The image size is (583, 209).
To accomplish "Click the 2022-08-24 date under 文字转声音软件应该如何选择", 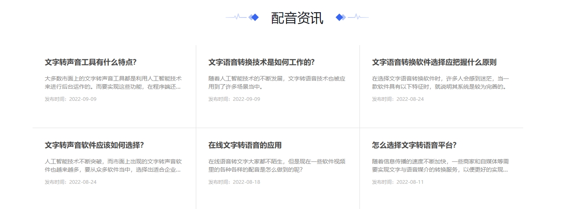I will coord(70,182).
